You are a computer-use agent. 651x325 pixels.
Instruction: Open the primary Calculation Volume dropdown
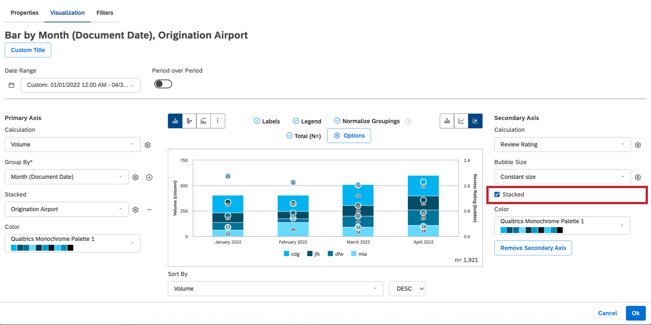[72, 145]
